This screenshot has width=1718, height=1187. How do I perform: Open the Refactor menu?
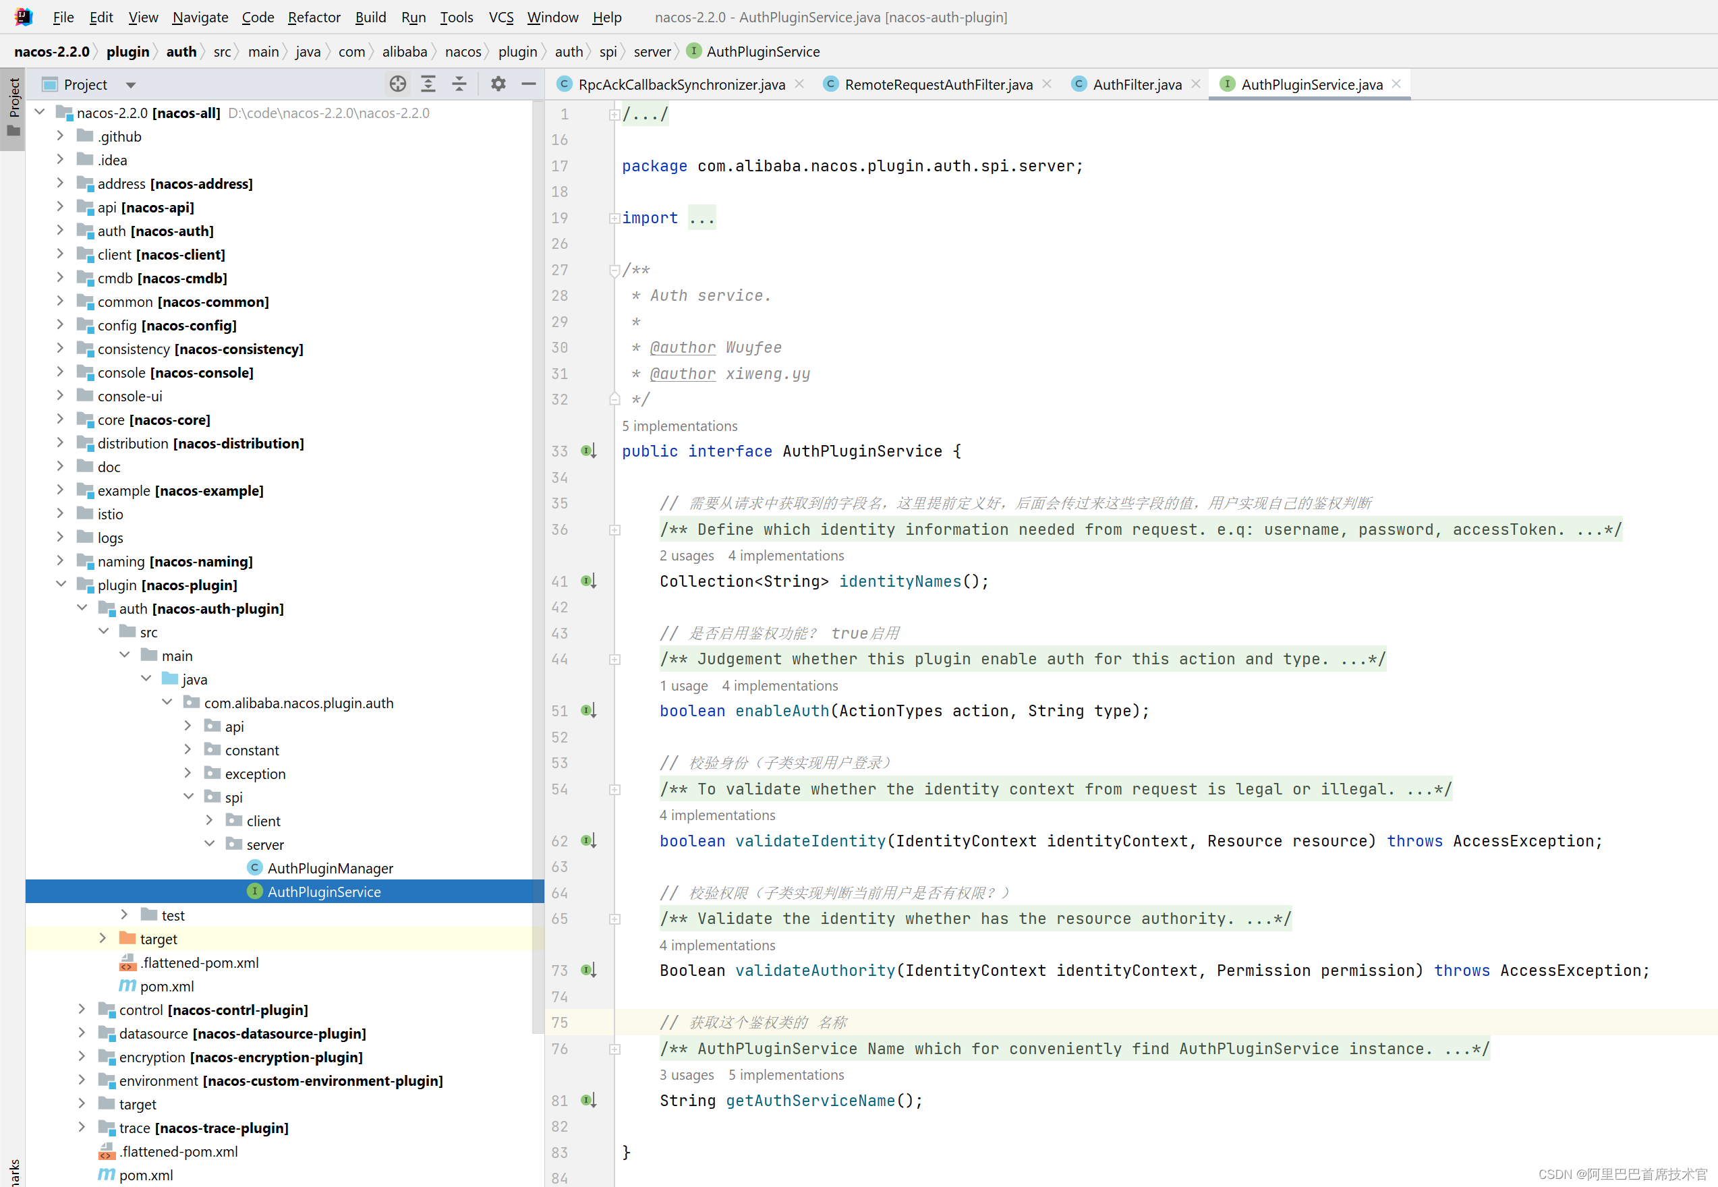(x=314, y=17)
